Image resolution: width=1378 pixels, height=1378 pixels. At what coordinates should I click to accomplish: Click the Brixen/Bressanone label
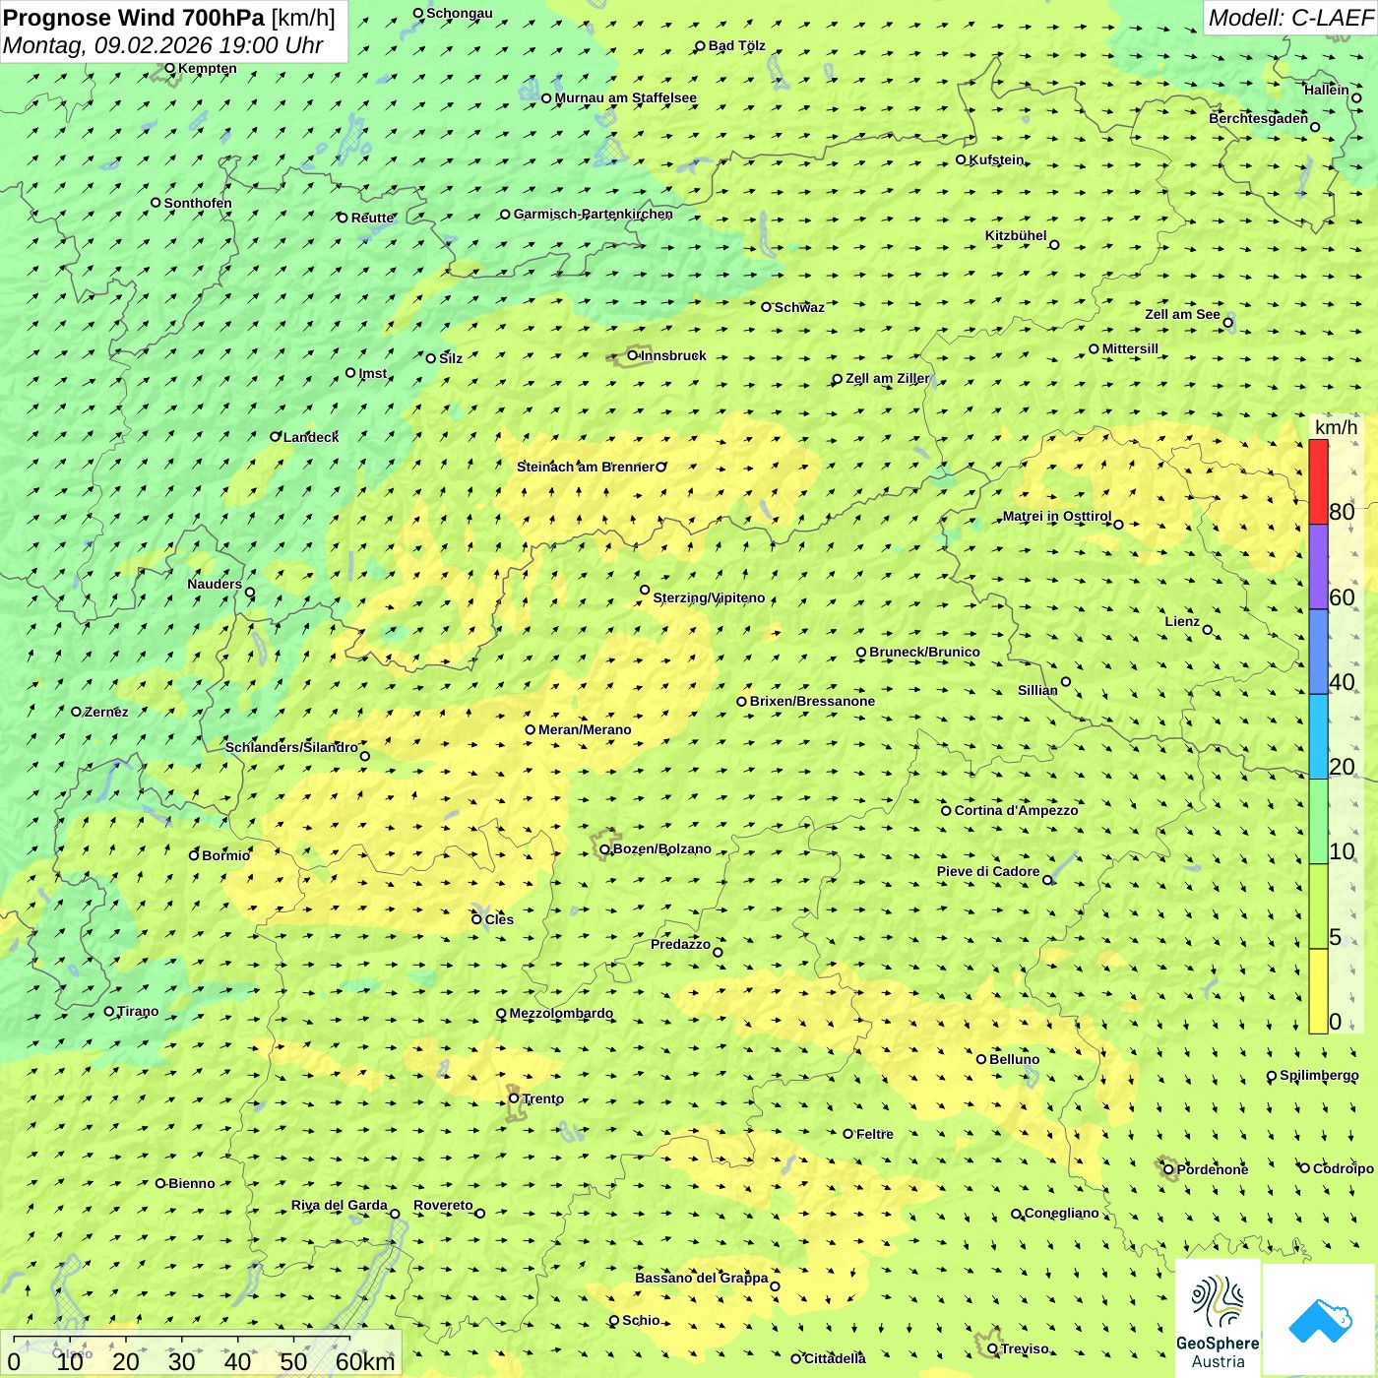(x=812, y=701)
